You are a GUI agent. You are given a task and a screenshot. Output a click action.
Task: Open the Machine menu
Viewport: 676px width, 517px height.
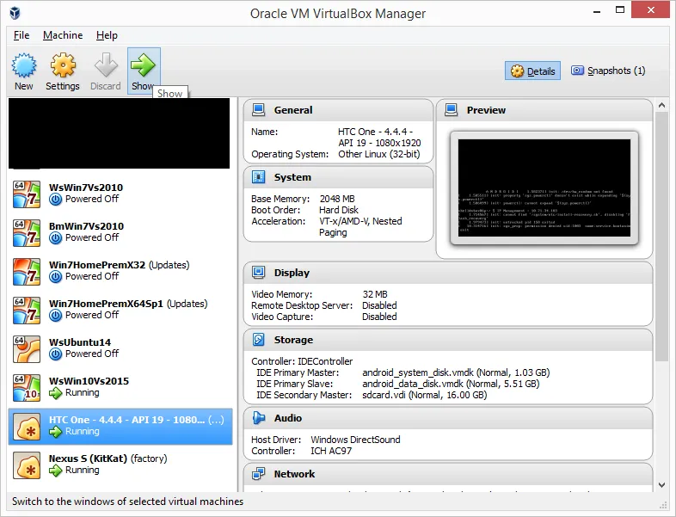tap(63, 35)
